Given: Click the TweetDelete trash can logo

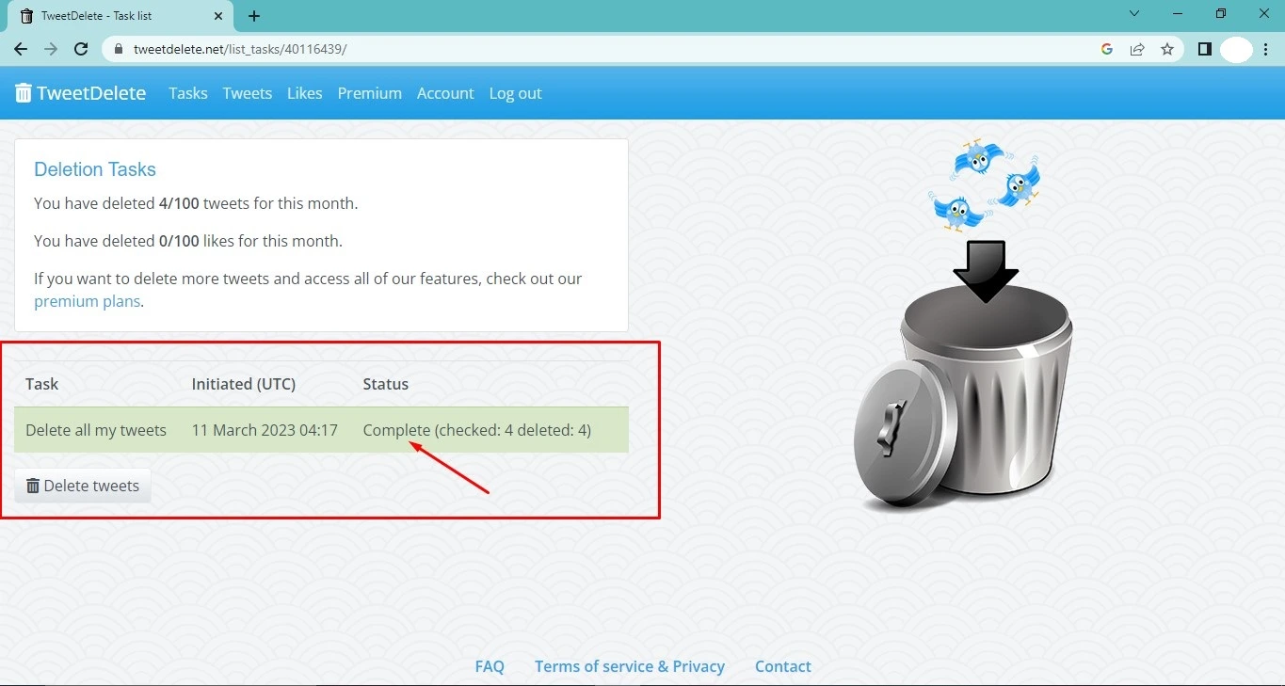Looking at the screenshot, I should [24, 93].
